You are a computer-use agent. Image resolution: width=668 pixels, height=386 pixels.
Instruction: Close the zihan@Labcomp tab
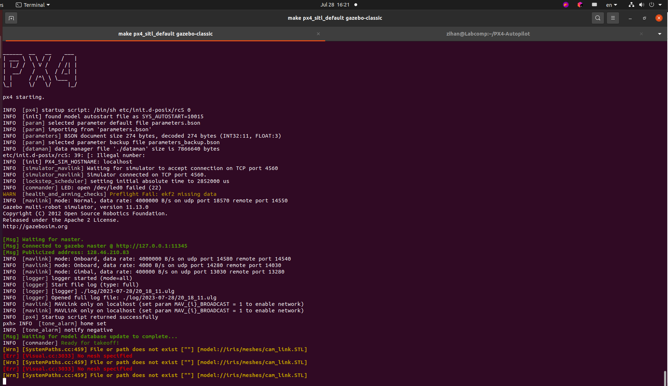tap(641, 34)
